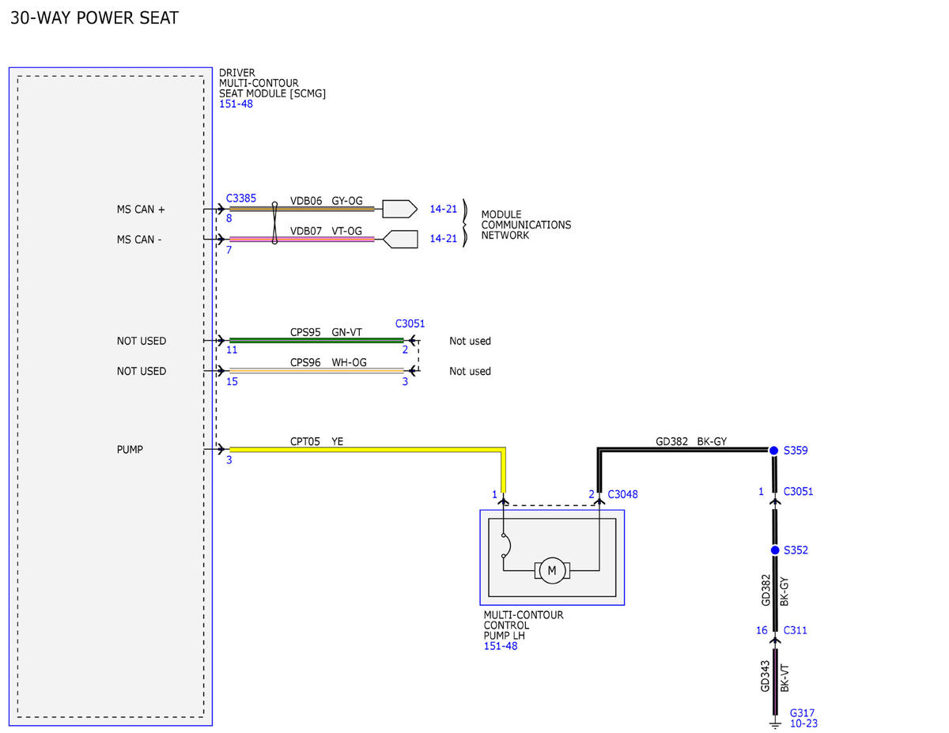Click the S359 splice label

(x=796, y=450)
